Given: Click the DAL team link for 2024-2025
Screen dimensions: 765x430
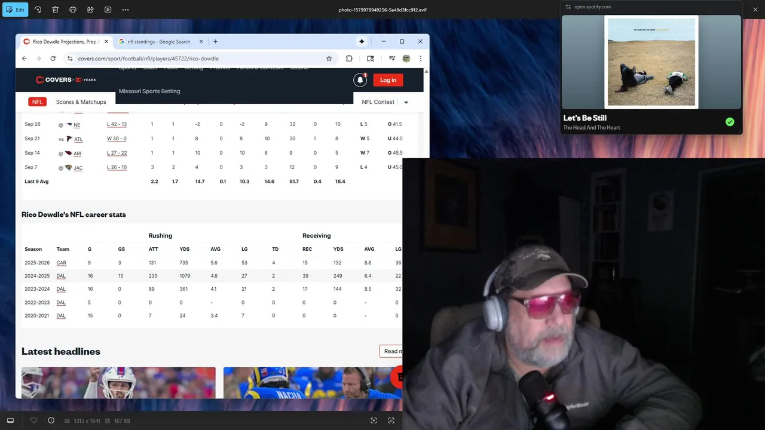Looking at the screenshot, I should pos(61,276).
